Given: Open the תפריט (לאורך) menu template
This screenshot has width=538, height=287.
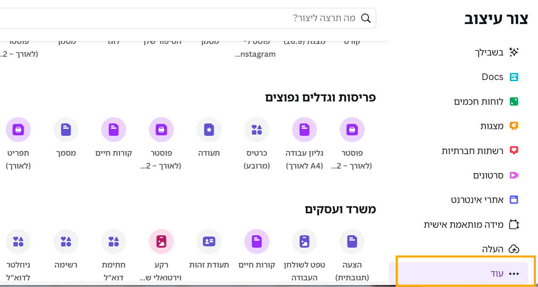Looking at the screenshot, I should coord(18,130).
